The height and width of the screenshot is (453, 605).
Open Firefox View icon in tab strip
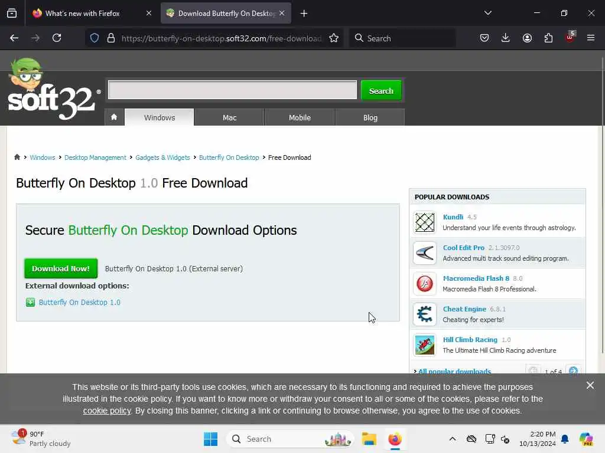(x=12, y=14)
